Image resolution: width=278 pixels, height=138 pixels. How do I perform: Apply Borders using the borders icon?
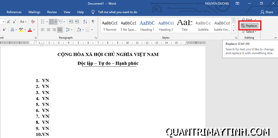click(x=87, y=30)
